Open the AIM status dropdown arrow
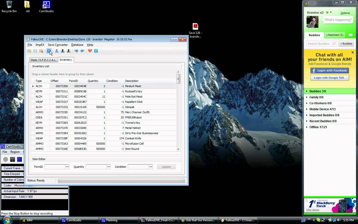 tap(331, 12)
